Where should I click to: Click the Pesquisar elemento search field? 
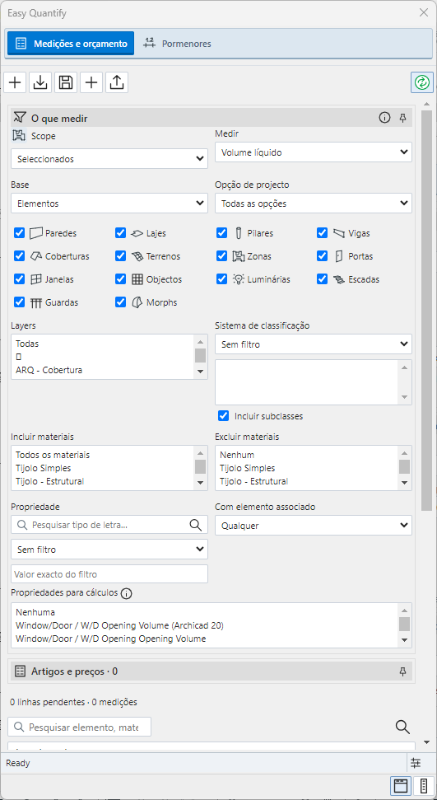point(80,727)
